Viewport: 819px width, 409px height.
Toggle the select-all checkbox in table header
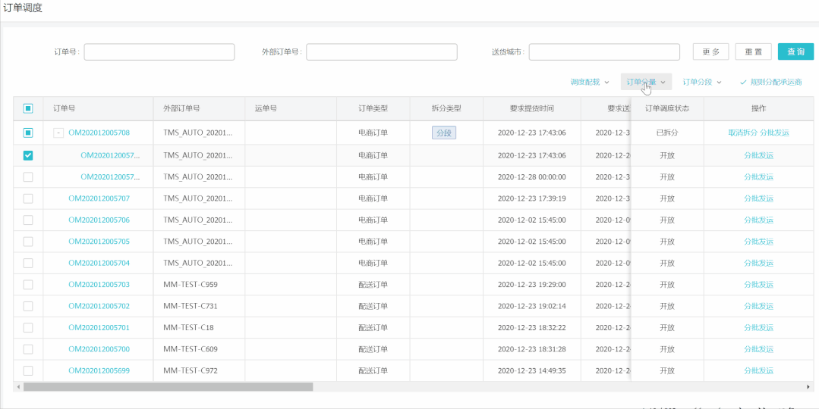pyautogui.click(x=28, y=108)
